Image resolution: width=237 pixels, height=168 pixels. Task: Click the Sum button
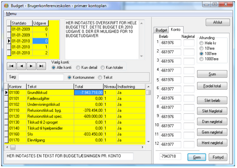click(x=212, y=74)
